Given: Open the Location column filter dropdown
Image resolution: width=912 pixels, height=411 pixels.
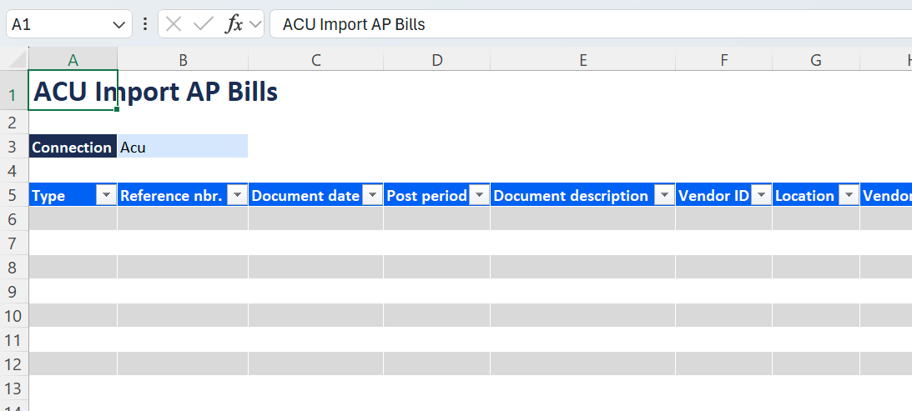Looking at the screenshot, I should (849, 196).
